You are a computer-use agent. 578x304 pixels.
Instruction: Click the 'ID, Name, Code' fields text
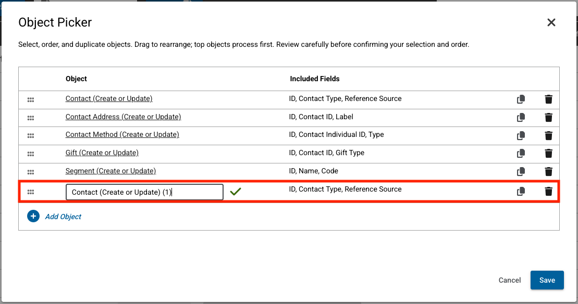(313, 171)
